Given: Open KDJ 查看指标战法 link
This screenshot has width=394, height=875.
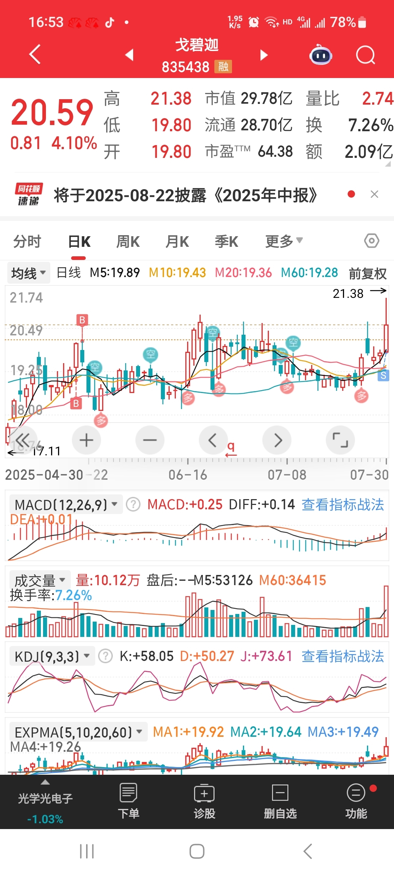Looking at the screenshot, I should coord(343,656).
